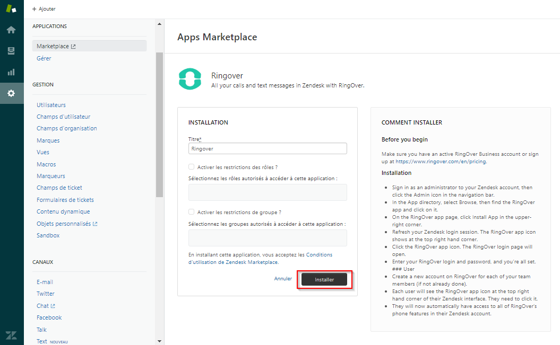Image resolution: width=560 pixels, height=345 pixels.
Task: Click the external-link icon beside Objets personnalisés
Action: click(95, 224)
